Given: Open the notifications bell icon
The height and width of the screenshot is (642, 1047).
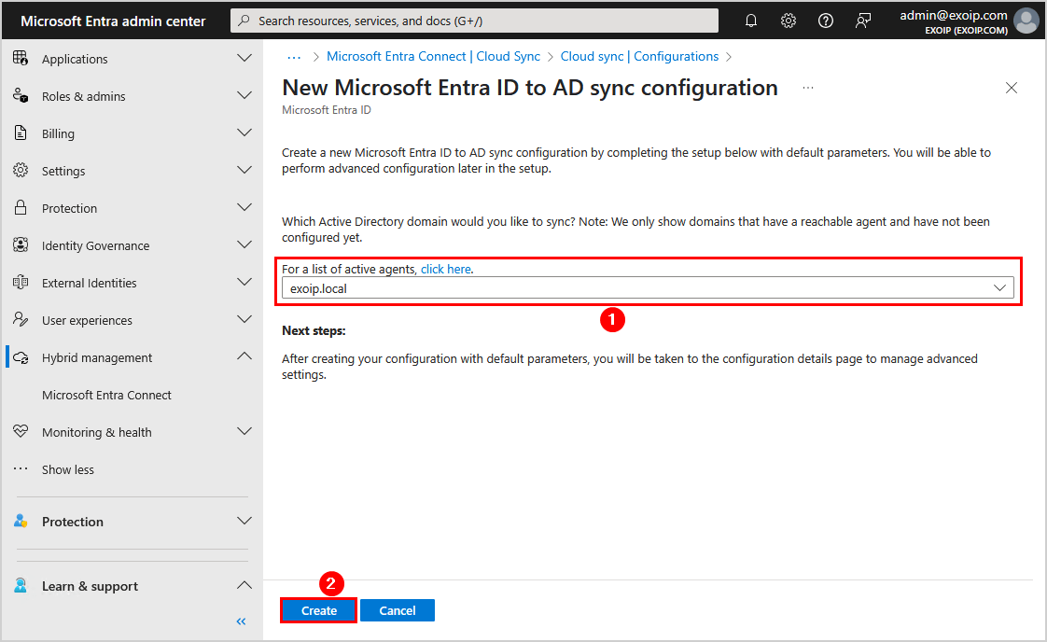Looking at the screenshot, I should 751,21.
